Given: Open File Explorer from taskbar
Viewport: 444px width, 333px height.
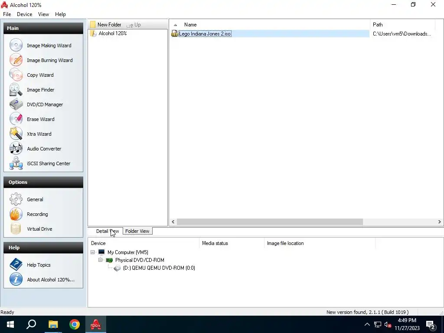Looking at the screenshot, I should coord(53,324).
